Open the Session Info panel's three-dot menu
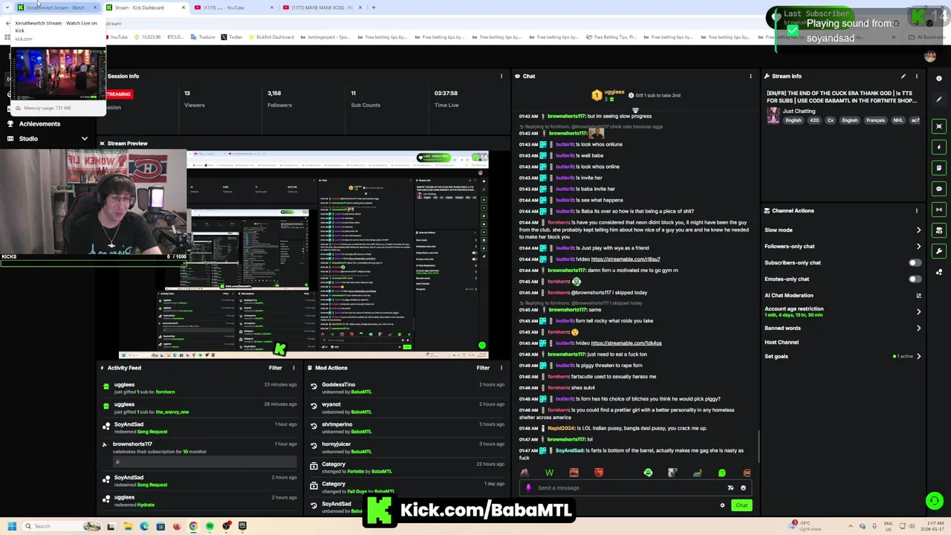Viewport: 951px width, 535px height. (x=502, y=76)
